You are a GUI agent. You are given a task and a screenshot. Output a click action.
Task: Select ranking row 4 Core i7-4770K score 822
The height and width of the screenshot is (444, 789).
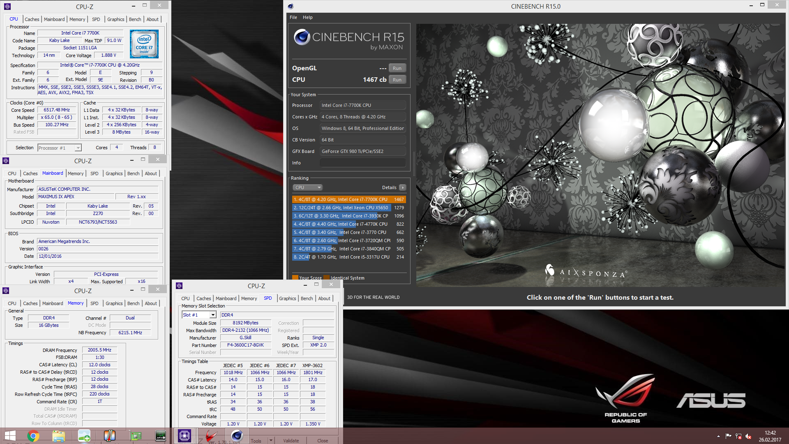click(349, 224)
